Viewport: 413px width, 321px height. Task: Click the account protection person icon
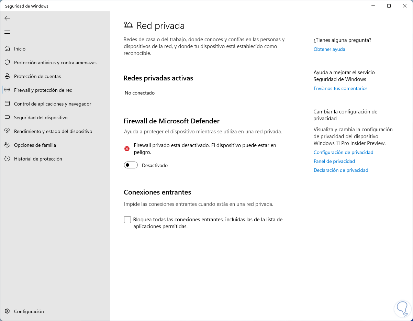(x=7, y=76)
